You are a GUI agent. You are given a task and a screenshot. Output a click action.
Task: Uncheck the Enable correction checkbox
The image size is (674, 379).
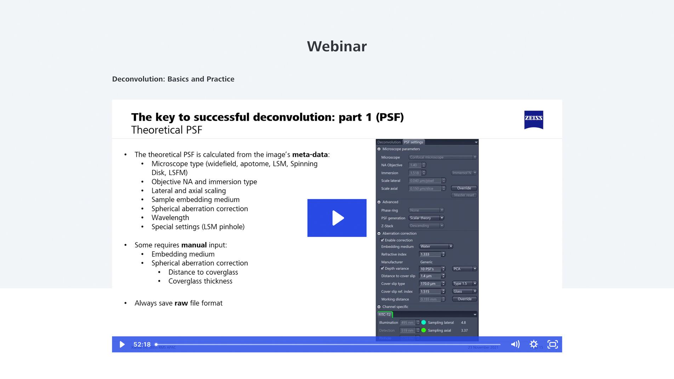pyautogui.click(x=382, y=240)
